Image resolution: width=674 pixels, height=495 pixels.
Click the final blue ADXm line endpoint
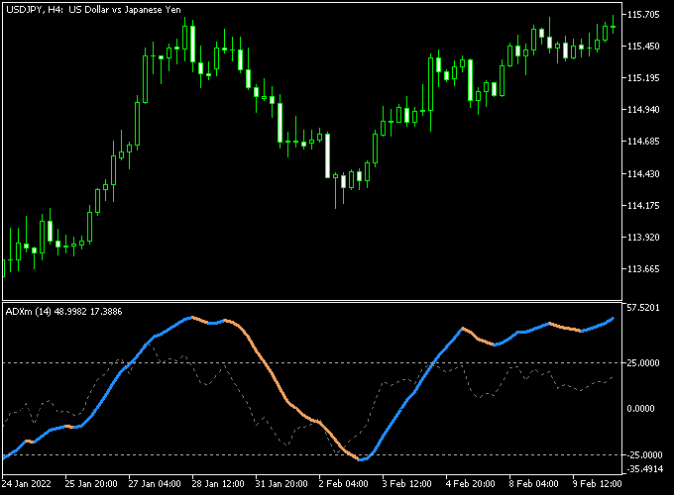click(613, 319)
